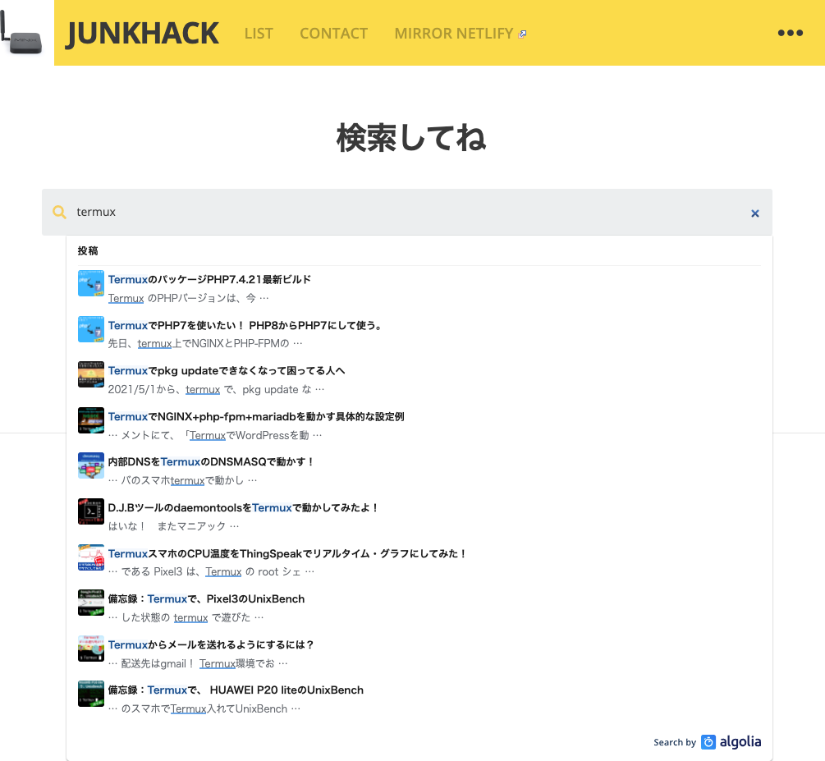The height and width of the screenshot is (761, 825).
Task: Click snippet 'はいな! またマニアック'
Action: pyautogui.click(x=174, y=525)
